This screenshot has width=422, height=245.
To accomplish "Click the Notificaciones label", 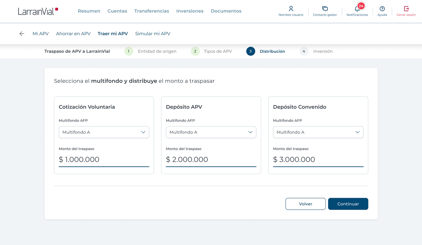I will [357, 15].
